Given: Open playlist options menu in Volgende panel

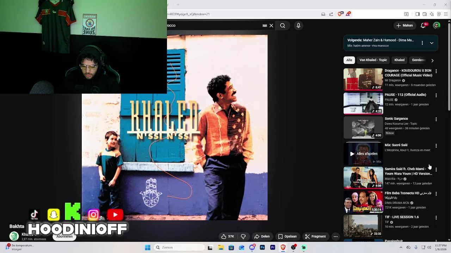Looking at the screenshot, I should 422,43.
